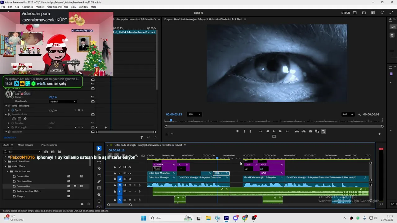Click Opacity value 100,0 %
Screen dimensions: 397x223
tap(52, 97)
